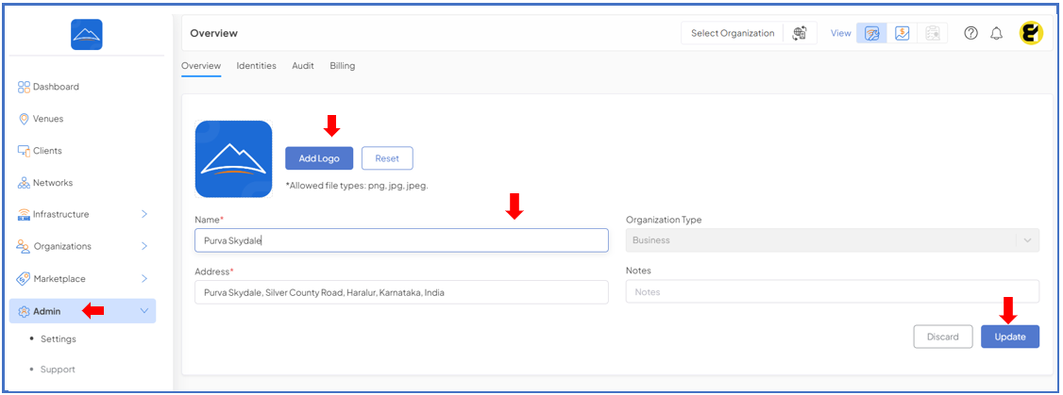Open the Clients sidebar item
The image size is (1063, 395).
pyautogui.click(x=47, y=151)
